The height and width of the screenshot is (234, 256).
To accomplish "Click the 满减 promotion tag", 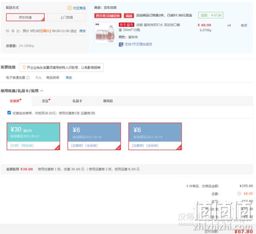I will [x=129, y=15].
